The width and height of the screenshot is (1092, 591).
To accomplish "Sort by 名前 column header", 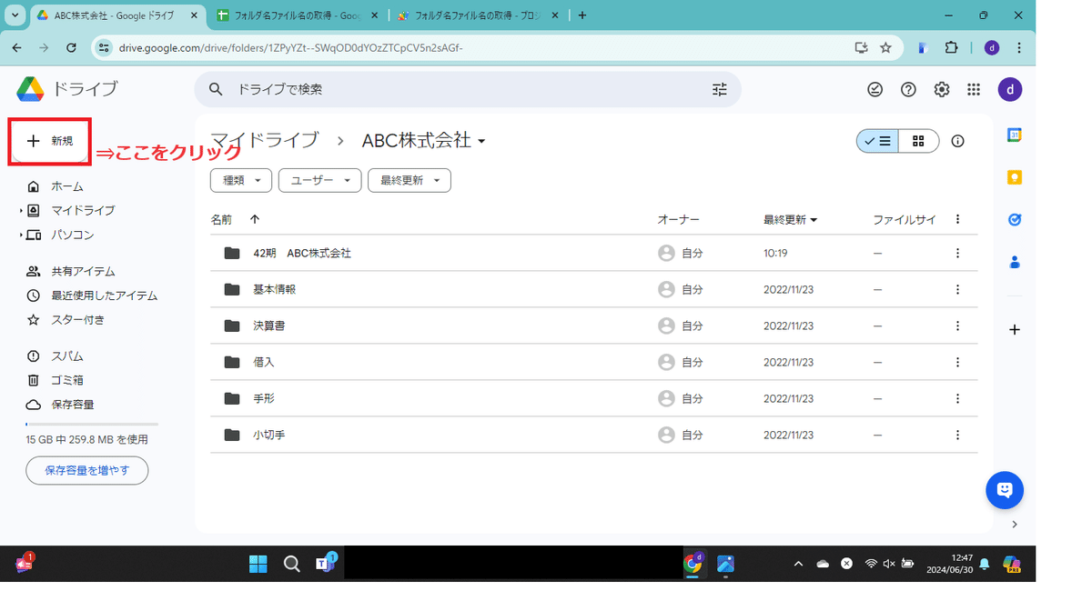I will coord(221,219).
